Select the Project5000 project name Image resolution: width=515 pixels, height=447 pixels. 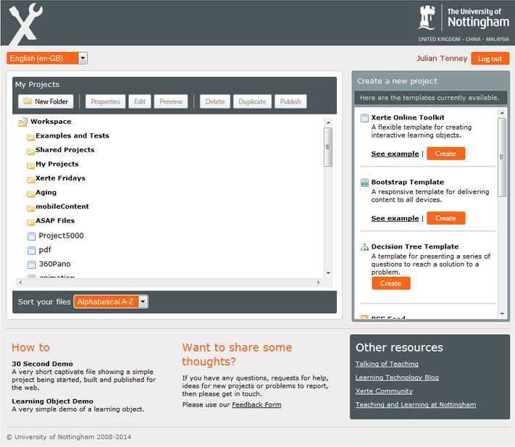61,236
